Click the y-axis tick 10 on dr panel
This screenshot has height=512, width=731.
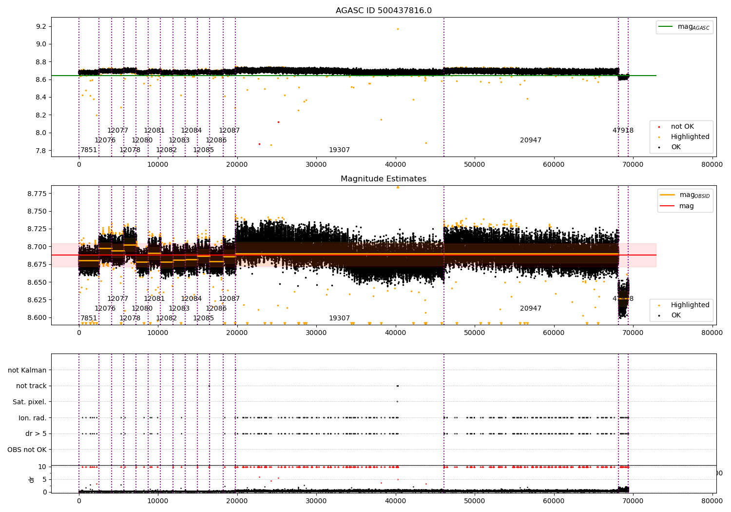[43, 467]
